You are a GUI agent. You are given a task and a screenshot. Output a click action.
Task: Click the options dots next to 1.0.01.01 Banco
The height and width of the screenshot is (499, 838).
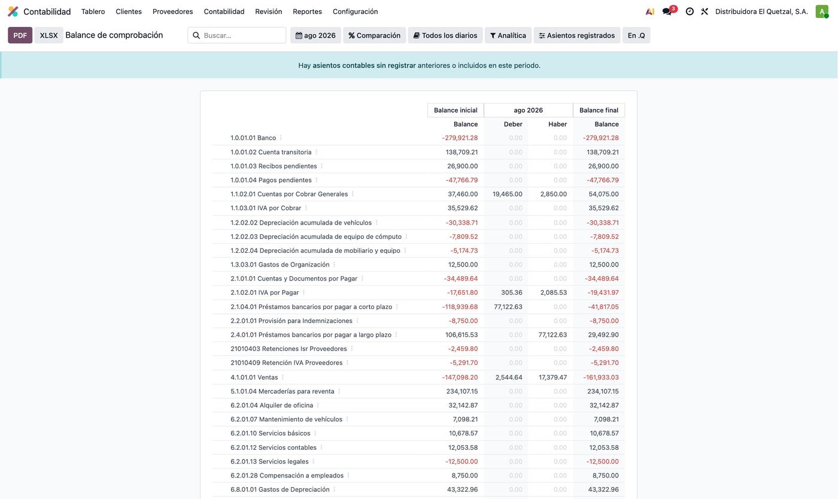click(x=281, y=138)
